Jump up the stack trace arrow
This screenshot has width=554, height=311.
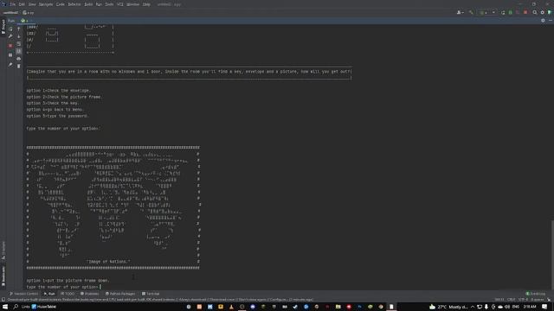pos(19,29)
